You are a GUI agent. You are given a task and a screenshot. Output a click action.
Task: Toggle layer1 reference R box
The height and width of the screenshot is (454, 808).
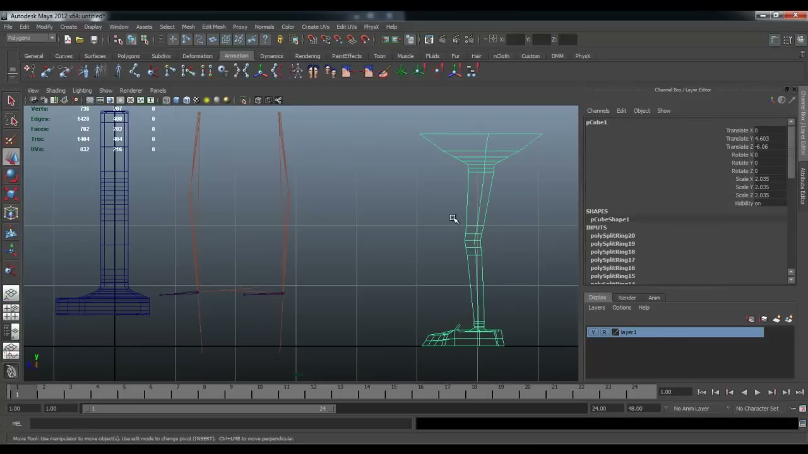[x=604, y=332]
